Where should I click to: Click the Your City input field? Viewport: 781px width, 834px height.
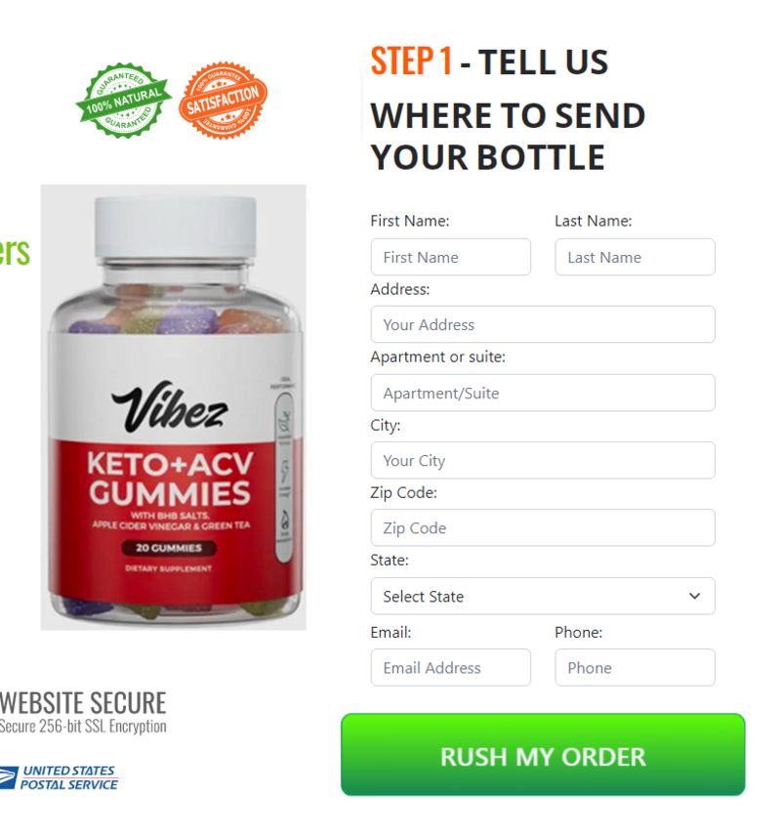coord(543,461)
